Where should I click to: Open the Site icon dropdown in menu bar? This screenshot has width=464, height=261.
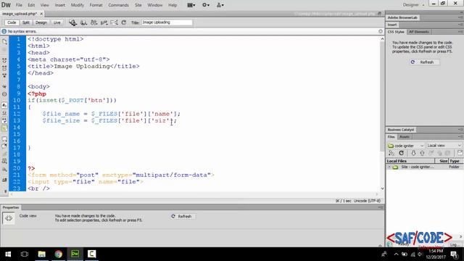coord(220,5)
